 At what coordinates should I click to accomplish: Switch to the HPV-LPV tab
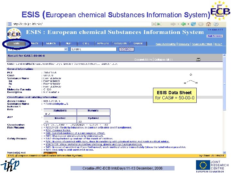pos(103,43)
